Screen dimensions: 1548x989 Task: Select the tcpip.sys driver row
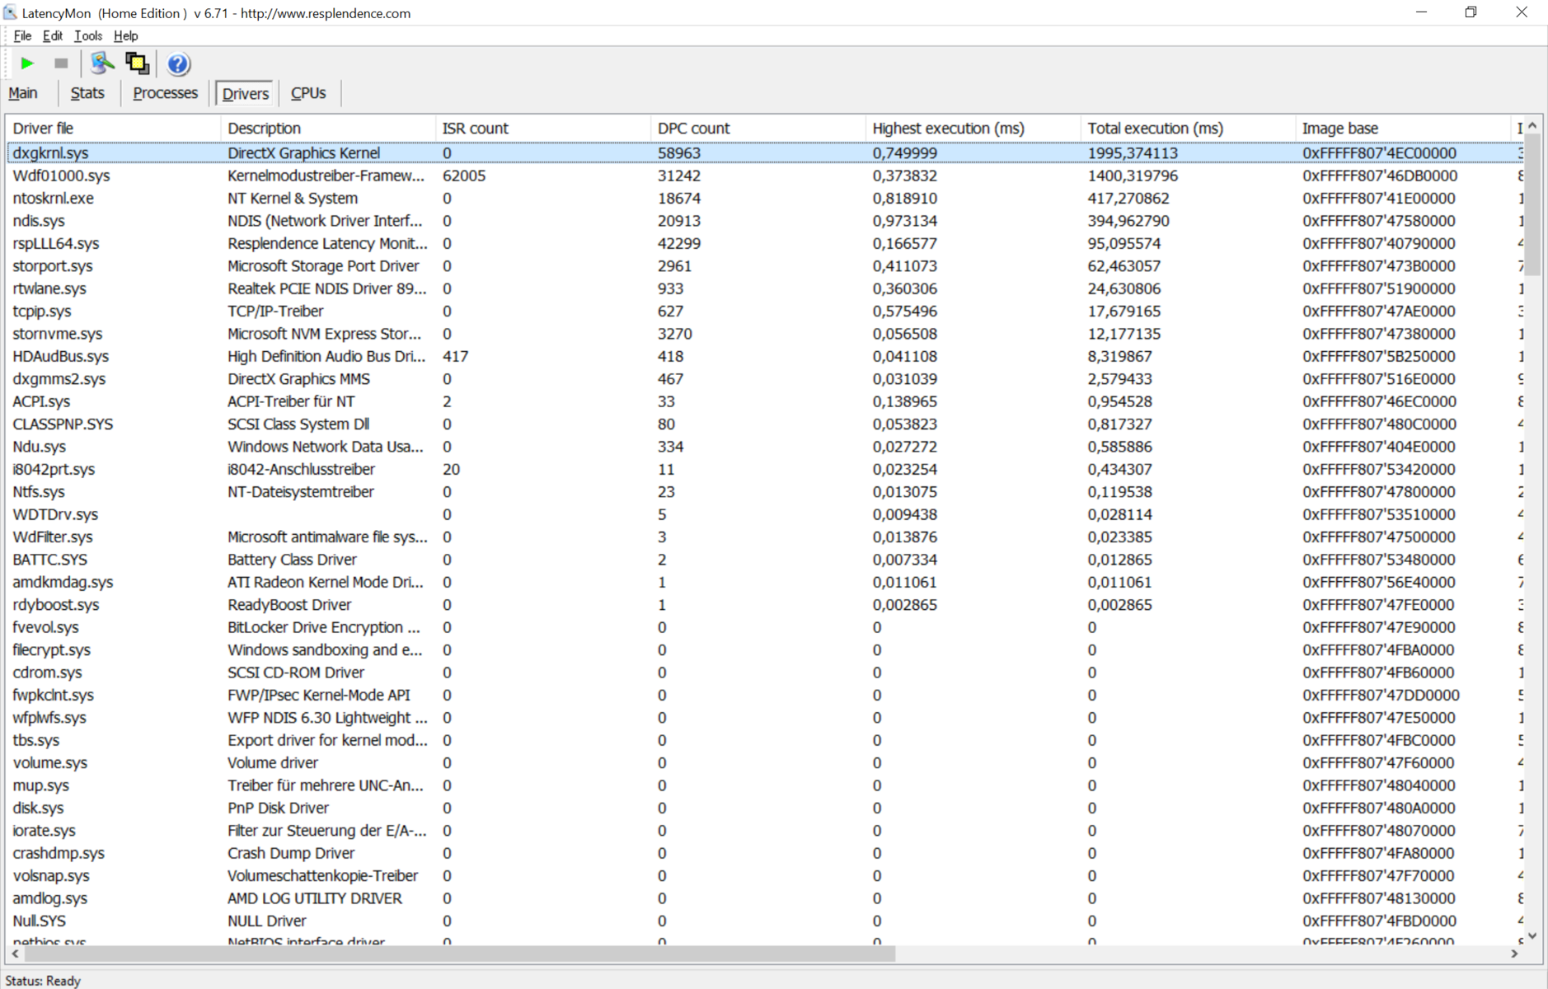point(765,312)
